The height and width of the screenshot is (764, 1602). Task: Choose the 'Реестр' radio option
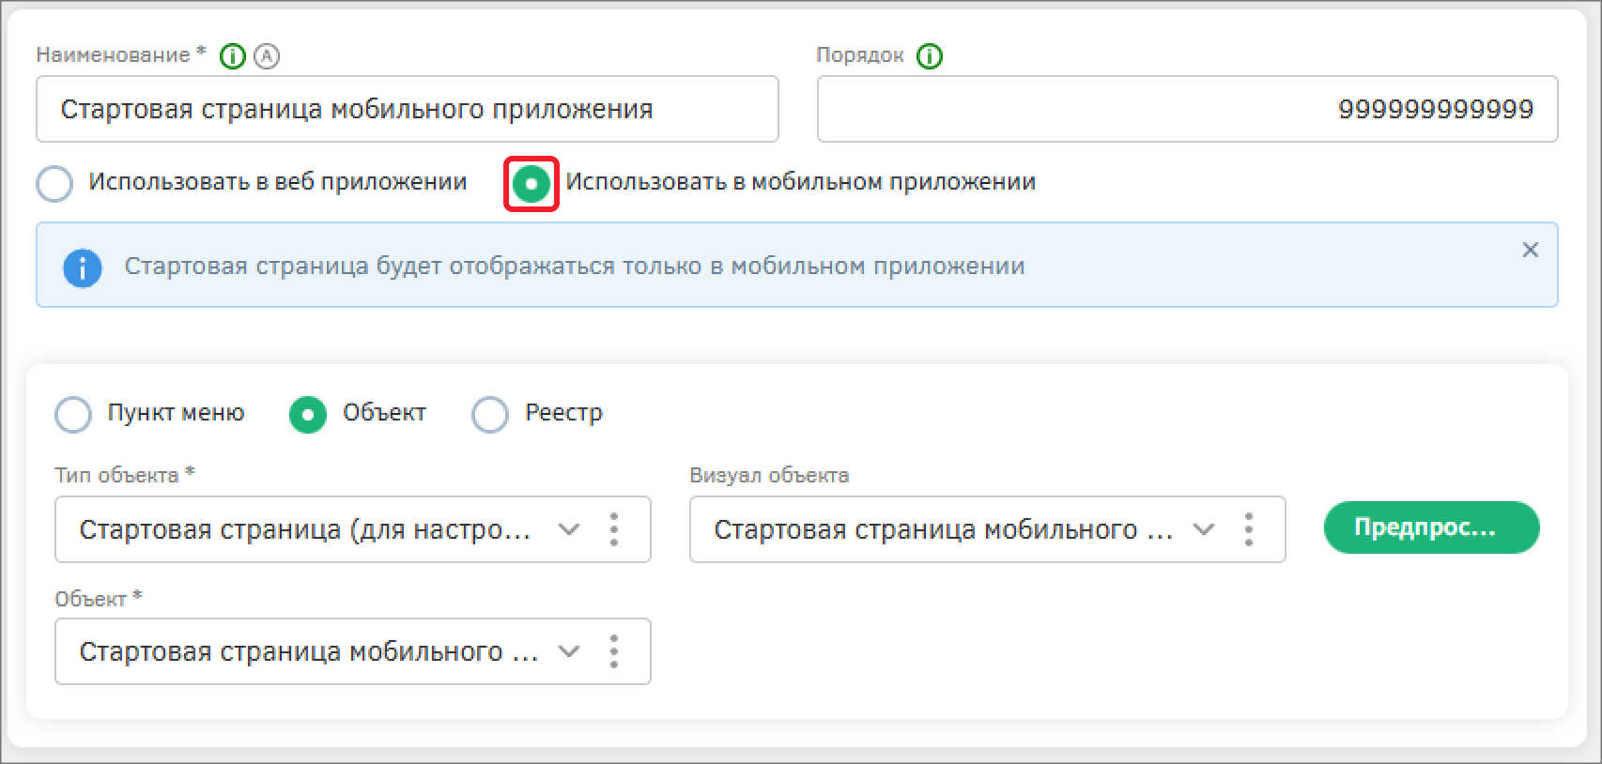point(490,414)
